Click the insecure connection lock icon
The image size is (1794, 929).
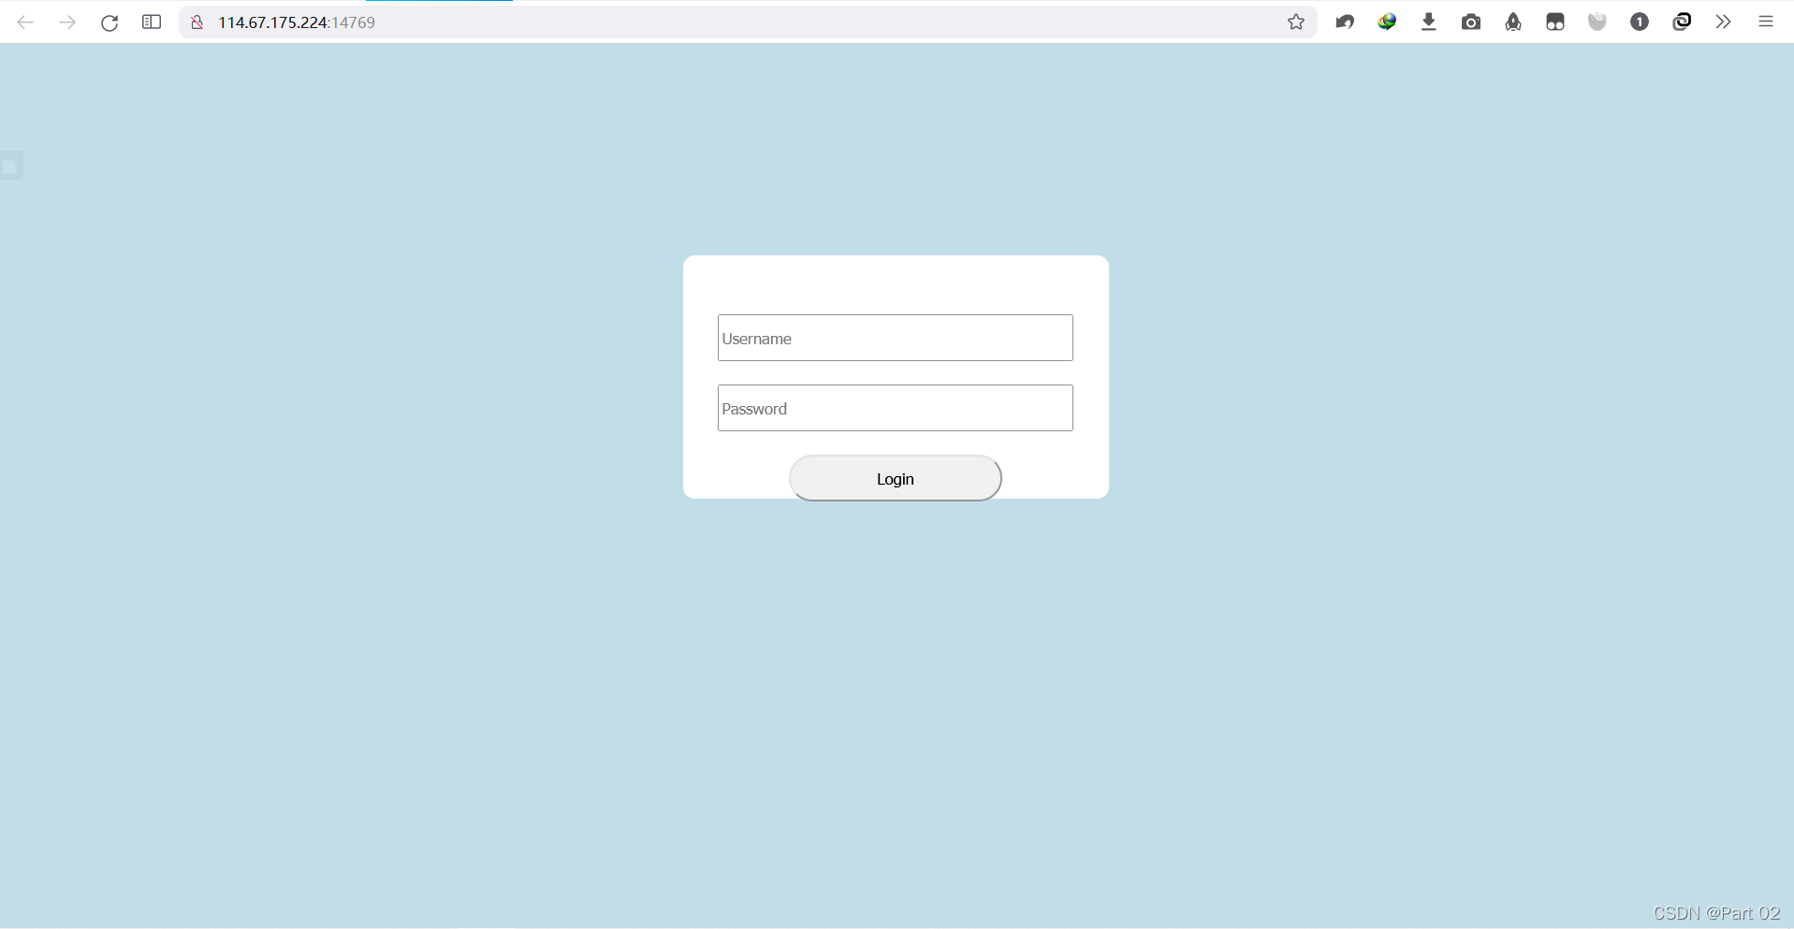pyautogui.click(x=197, y=22)
